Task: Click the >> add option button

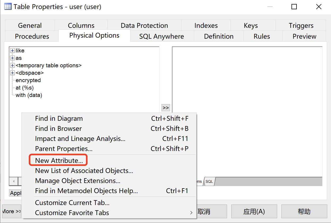Action: 166,108
